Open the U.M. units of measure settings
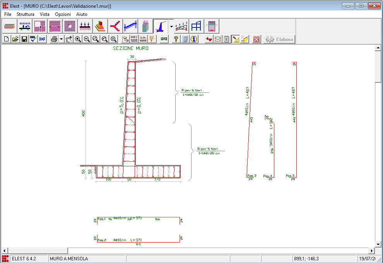The height and width of the screenshot is (263, 383). pos(143,39)
